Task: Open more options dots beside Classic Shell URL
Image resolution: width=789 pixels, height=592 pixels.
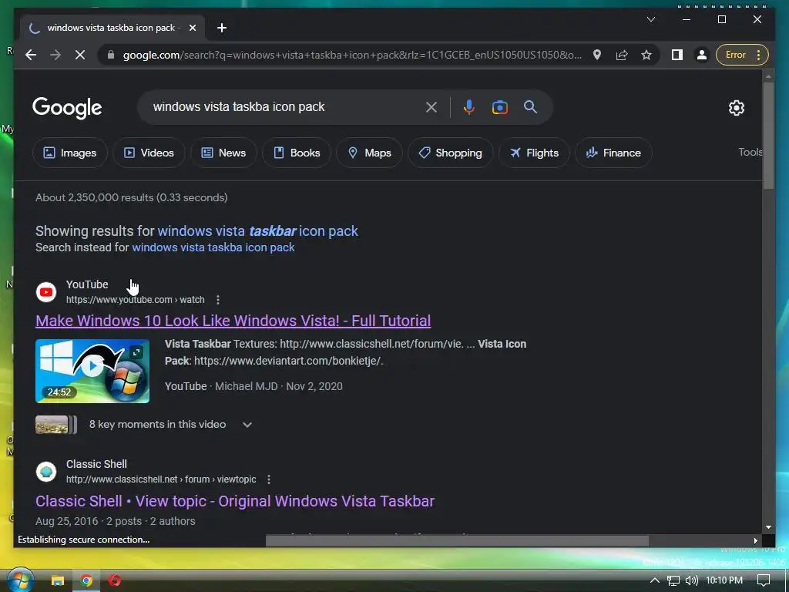Action: (269, 479)
